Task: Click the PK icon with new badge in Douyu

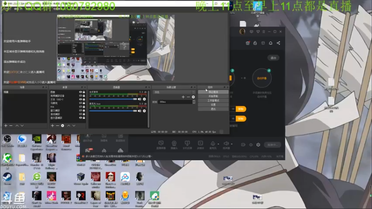Action: [x=88, y=150]
